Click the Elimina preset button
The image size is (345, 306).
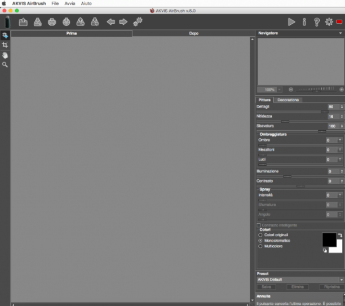click(x=298, y=287)
